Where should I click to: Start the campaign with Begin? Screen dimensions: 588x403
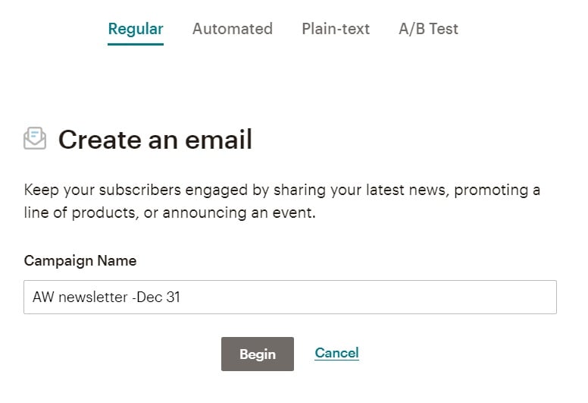(257, 354)
